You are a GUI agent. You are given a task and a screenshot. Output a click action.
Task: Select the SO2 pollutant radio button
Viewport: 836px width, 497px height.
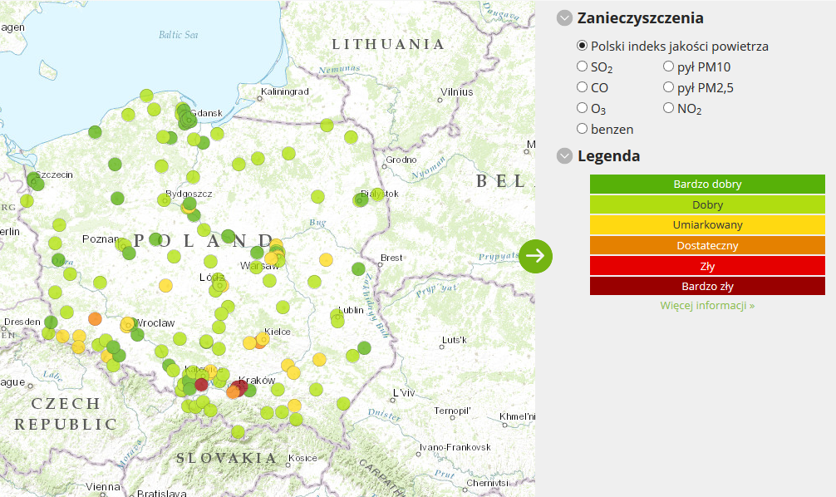582,66
